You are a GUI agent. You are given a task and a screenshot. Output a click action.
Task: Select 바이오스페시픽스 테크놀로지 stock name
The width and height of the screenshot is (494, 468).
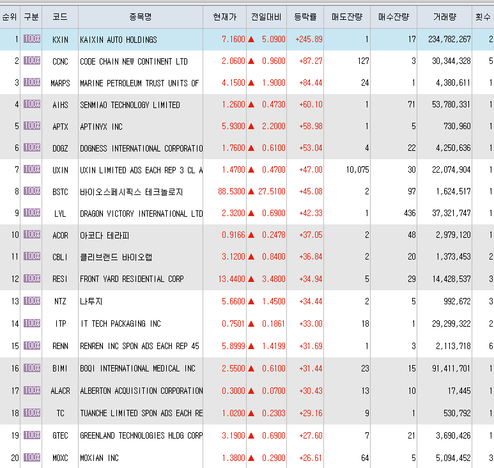132,192
